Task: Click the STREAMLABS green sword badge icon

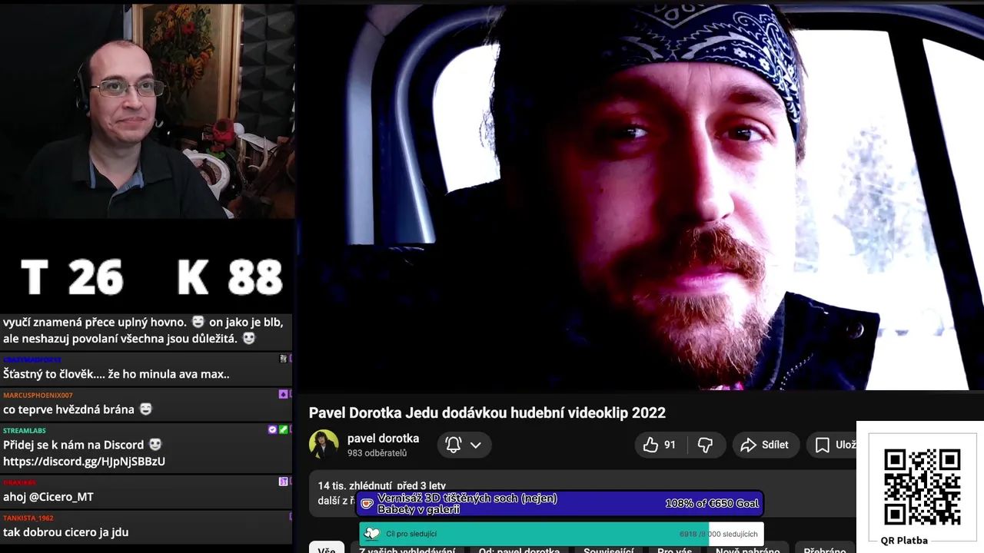Action: [283, 429]
